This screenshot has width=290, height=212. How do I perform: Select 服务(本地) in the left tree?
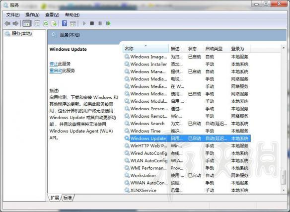22,33
